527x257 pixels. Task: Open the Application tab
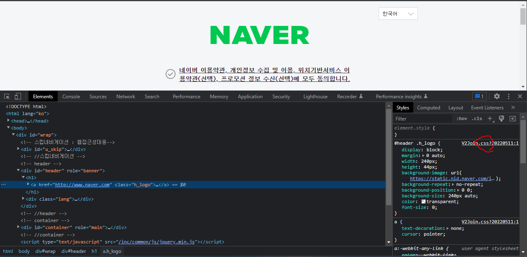click(250, 96)
